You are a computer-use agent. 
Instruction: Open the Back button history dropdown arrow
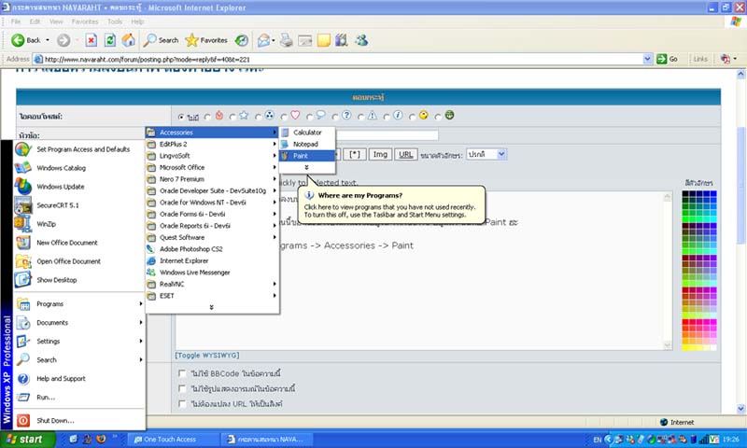tap(48, 40)
